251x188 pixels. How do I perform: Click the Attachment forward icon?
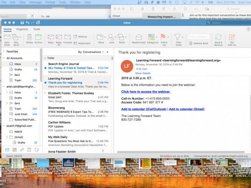click(75, 43)
